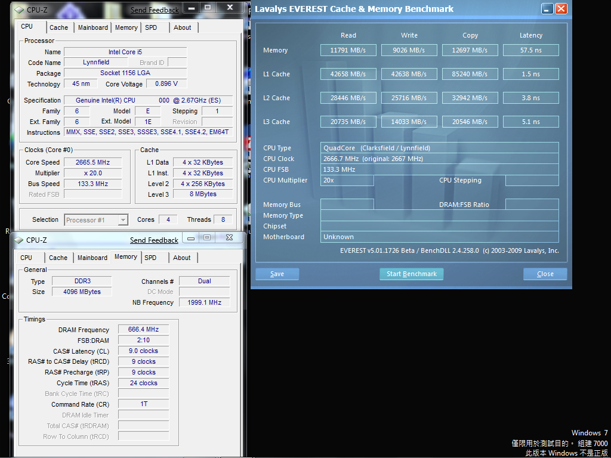Click L1 Cache Read value 42658 MB/s

tap(348, 74)
